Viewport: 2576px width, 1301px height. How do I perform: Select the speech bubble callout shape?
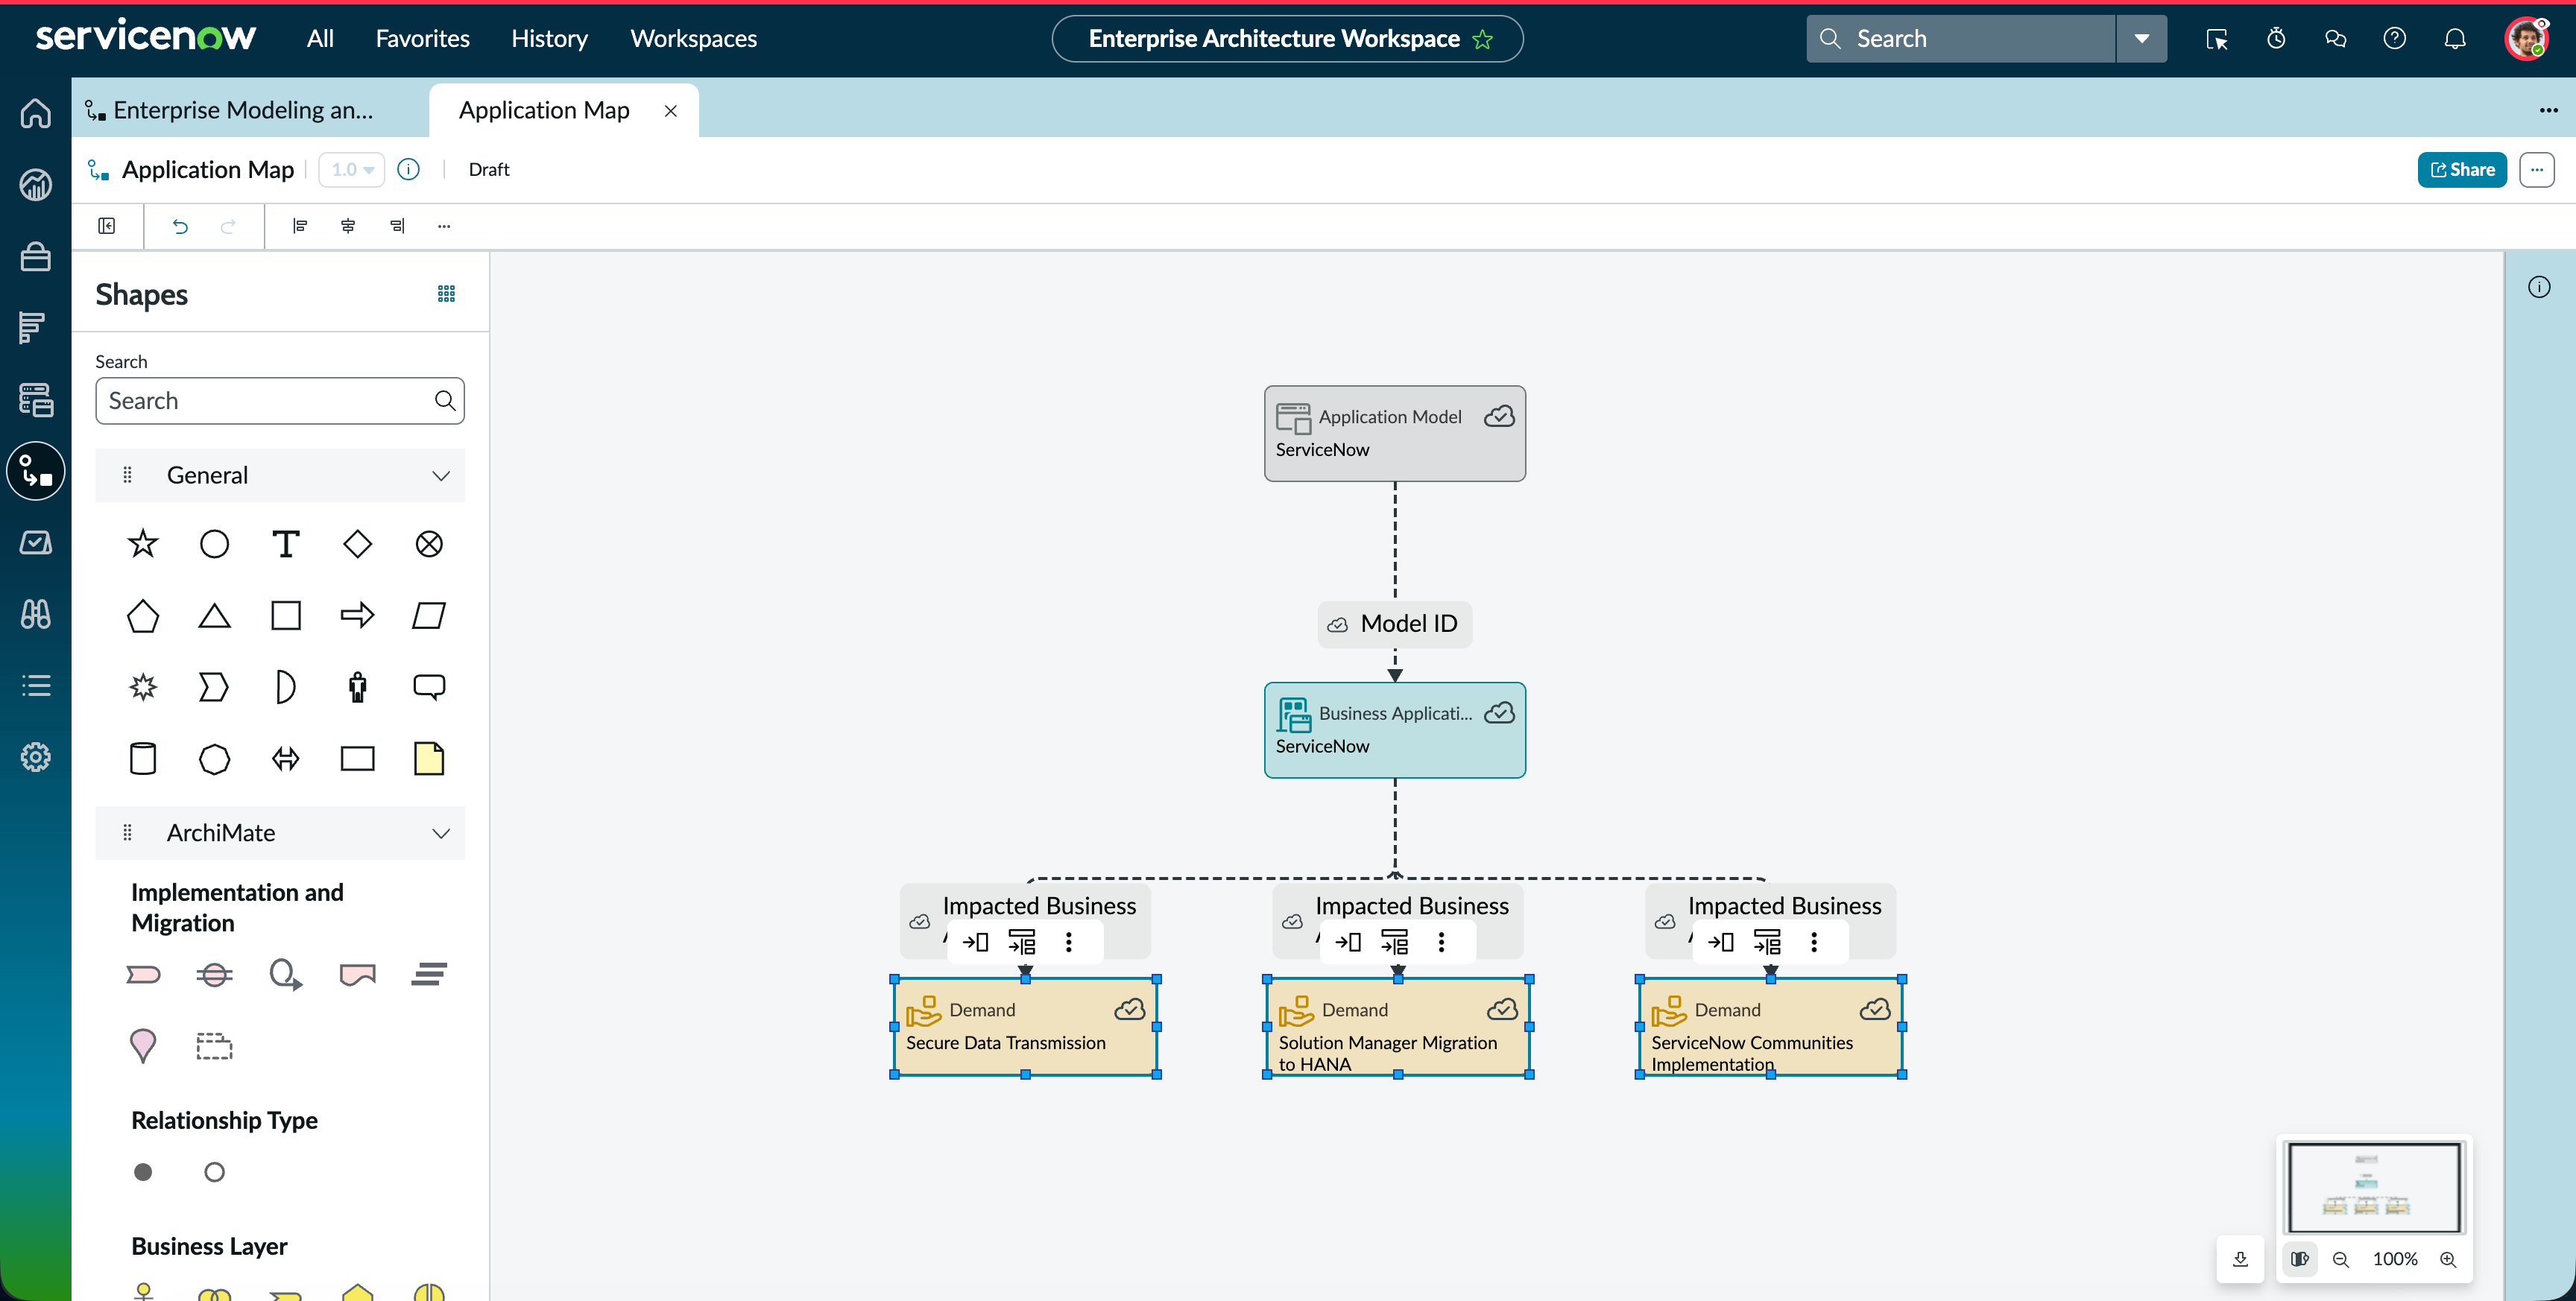click(429, 687)
